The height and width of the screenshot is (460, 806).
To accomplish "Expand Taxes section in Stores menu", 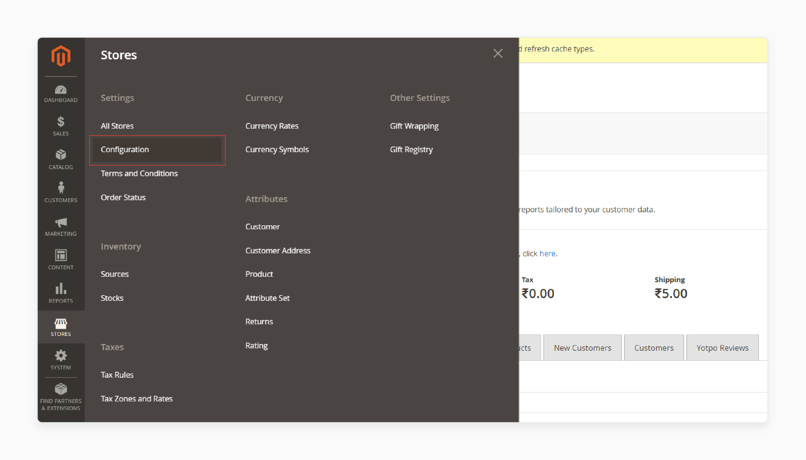I will click(x=111, y=346).
